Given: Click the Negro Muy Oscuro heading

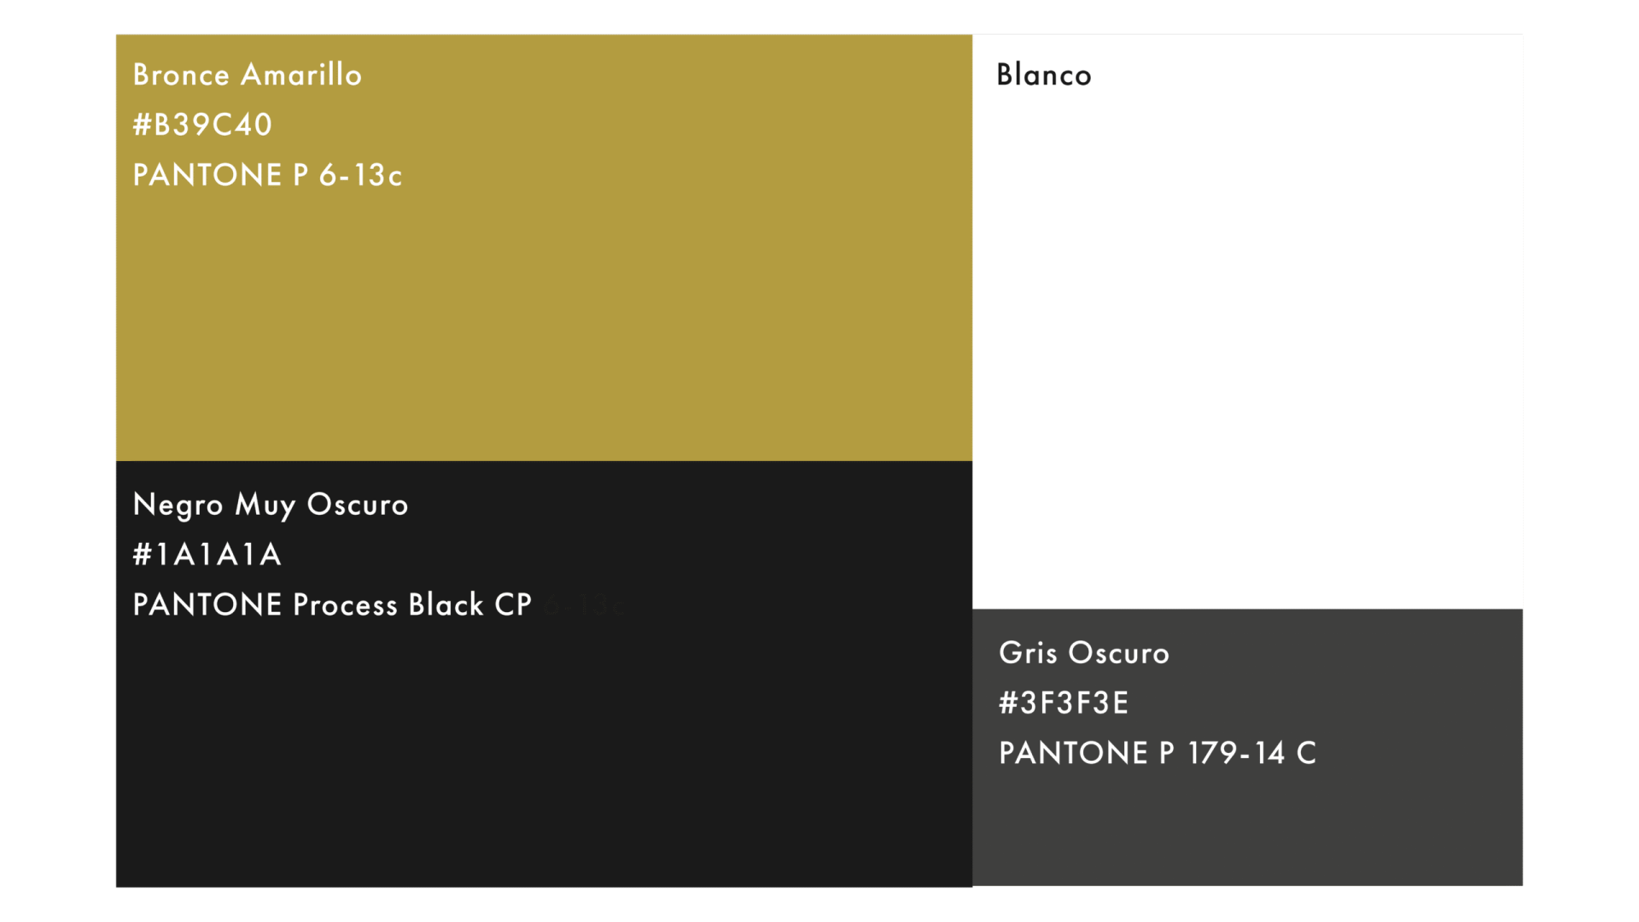Looking at the screenshot, I should pyautogui.click(x=271, y=505).
